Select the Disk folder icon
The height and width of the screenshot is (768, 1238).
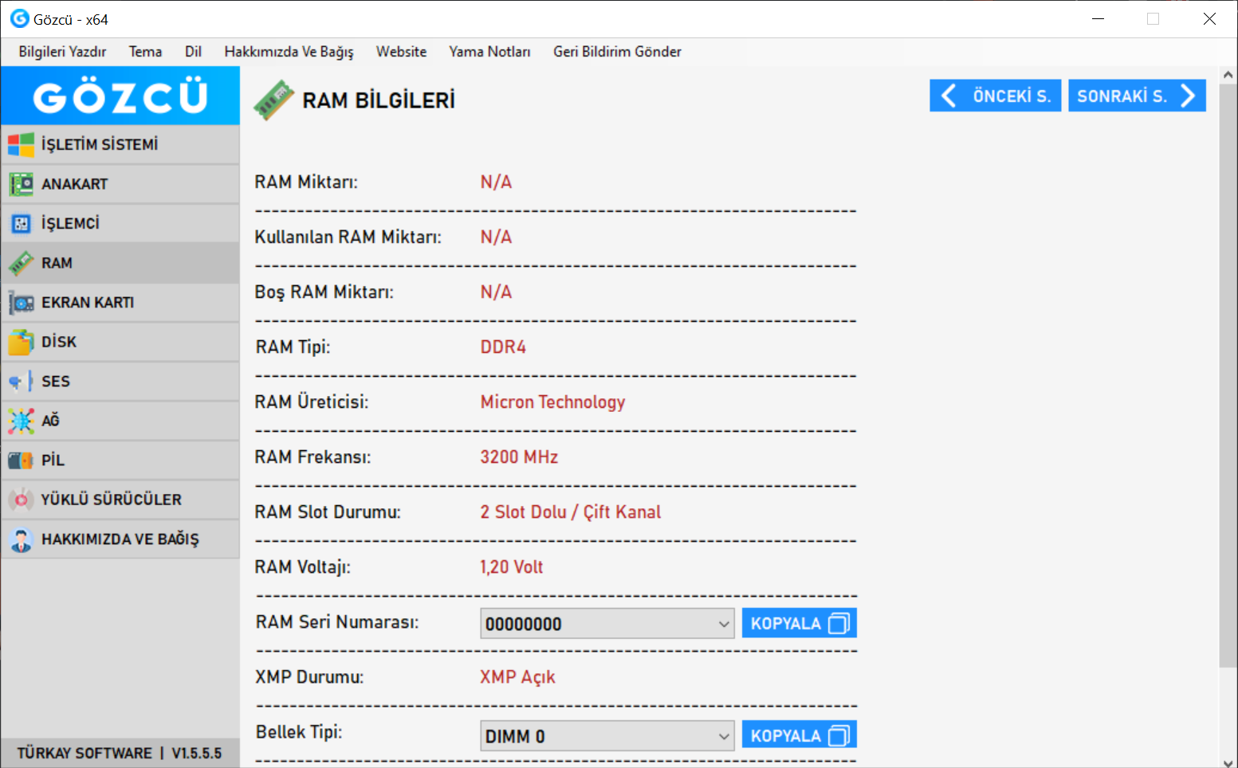tap(22, 343)
